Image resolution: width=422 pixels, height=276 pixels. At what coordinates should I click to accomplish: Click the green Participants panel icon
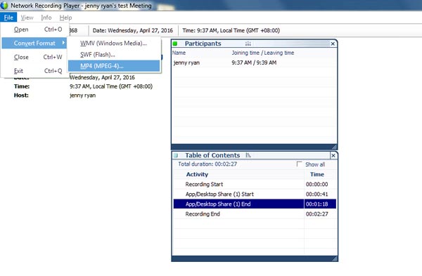click(x=175, y=44)
